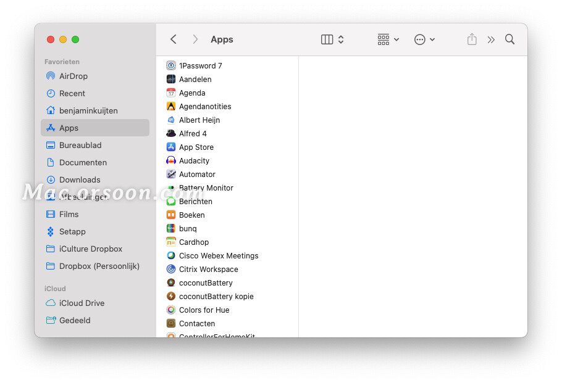Show more toolbar items via double chevron
Screen dimensions: 562x383
(491, 39)
